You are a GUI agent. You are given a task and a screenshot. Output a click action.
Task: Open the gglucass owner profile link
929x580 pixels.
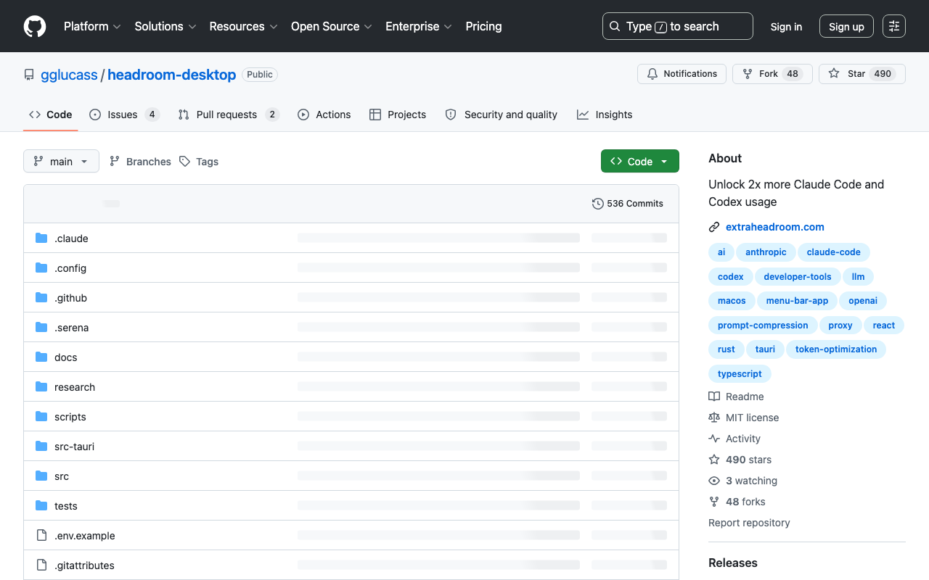pyautogui.click(x=69, y=75)
